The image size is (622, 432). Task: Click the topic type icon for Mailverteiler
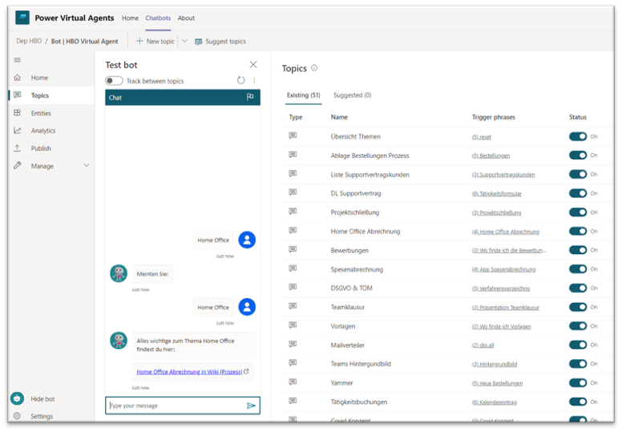[293, 345]
